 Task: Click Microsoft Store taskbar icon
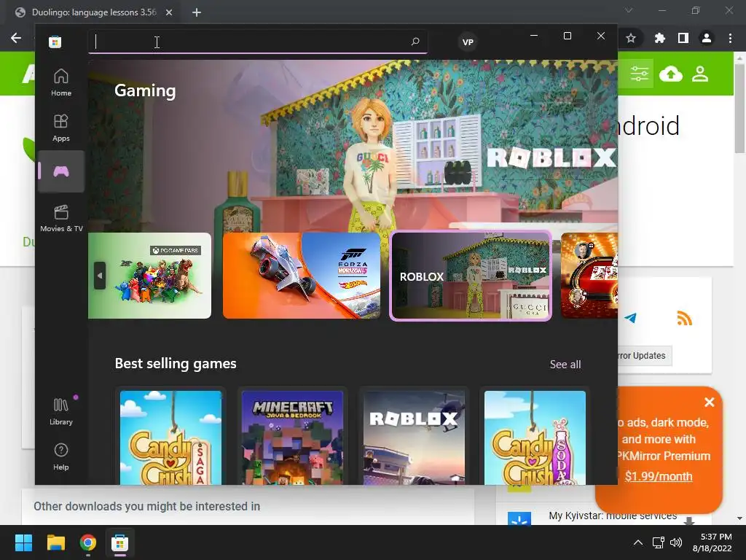[120, 542]
